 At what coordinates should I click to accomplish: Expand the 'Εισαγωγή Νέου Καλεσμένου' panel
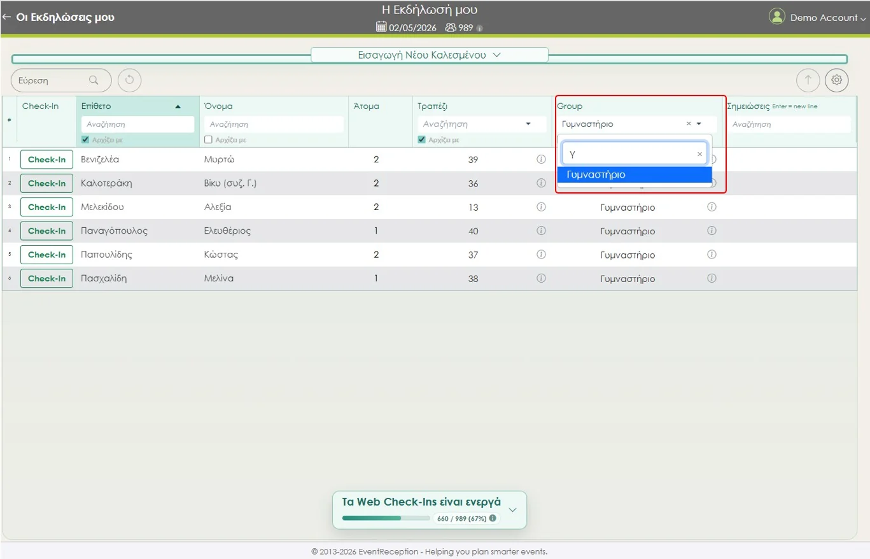tap(429, 55)
